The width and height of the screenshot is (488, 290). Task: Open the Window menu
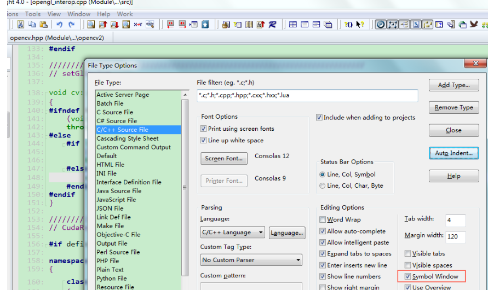click(x=79, y=14)
